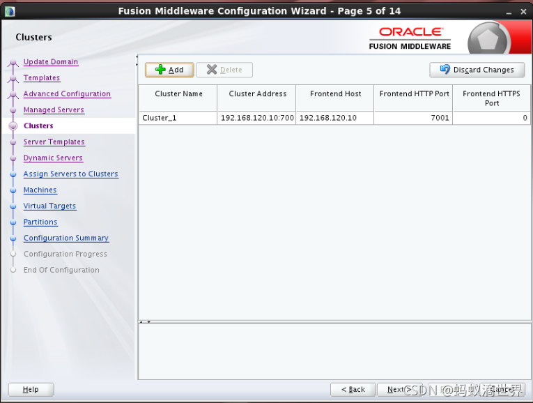Open Configuration Summary step
533x403 pixels.
click(x=66, y=238)
